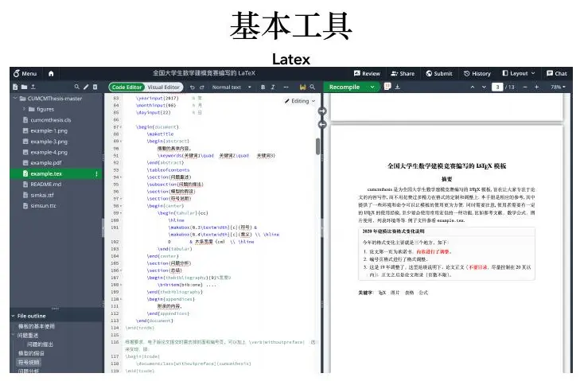Switch to the Code Editor mode
The image size is (584, 381).
pyautogui.click(x=127, y=87)
